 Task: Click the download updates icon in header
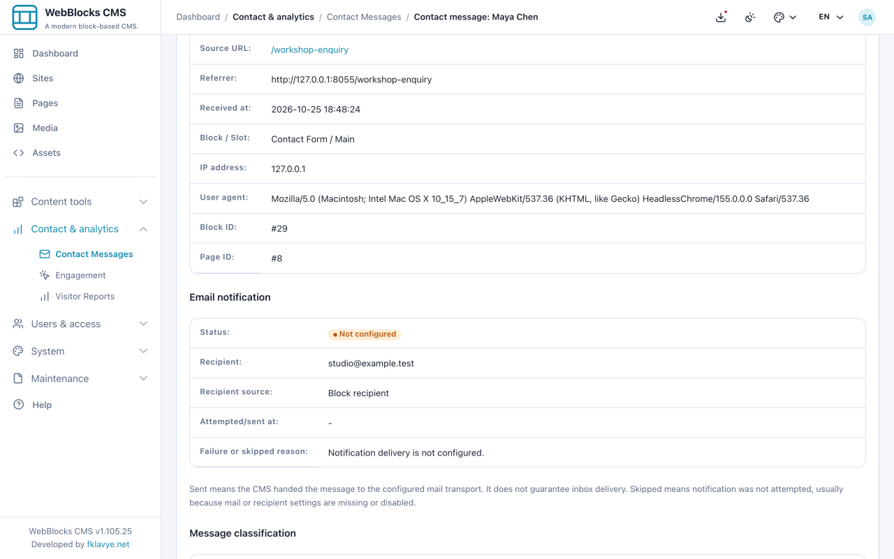tap(721, 17)
